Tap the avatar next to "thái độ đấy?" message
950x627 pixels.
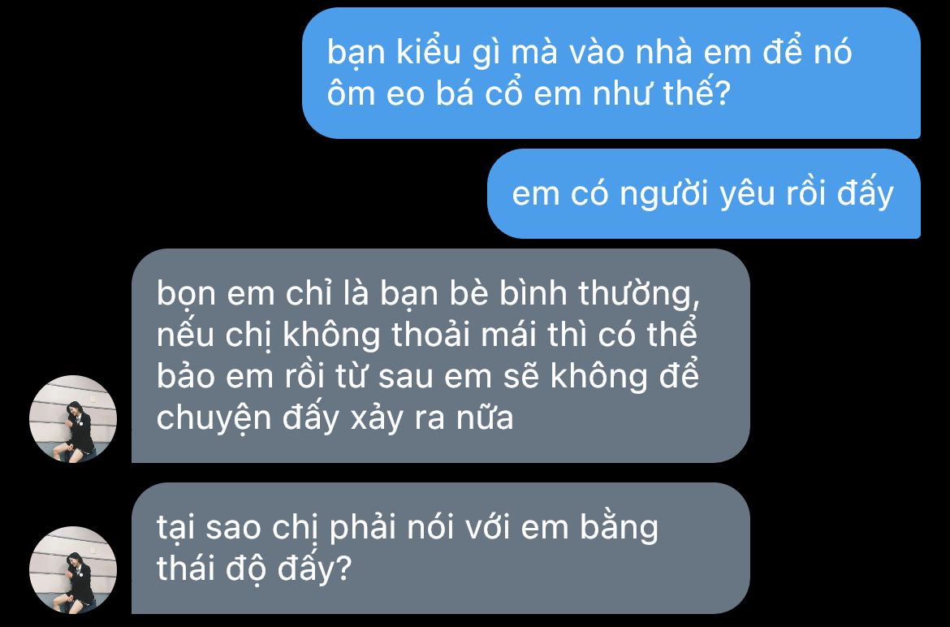(x=73, y=570)
